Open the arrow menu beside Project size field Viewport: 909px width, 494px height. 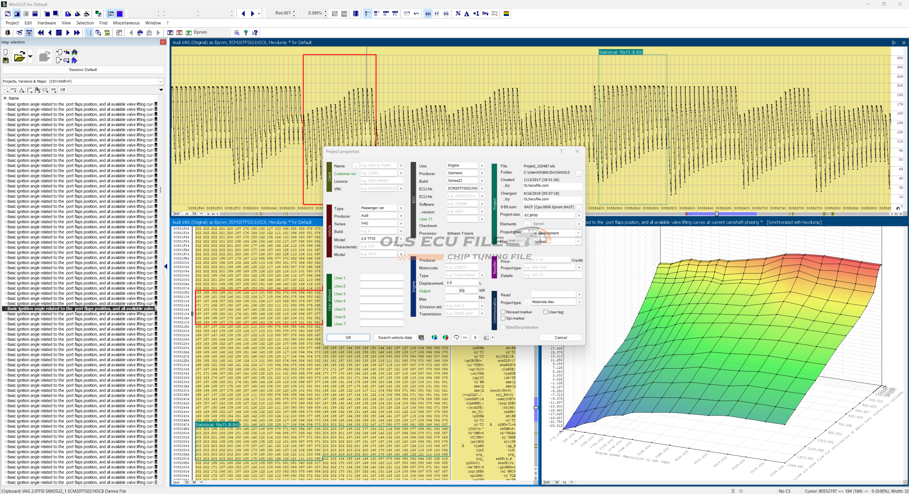[579, 215]
